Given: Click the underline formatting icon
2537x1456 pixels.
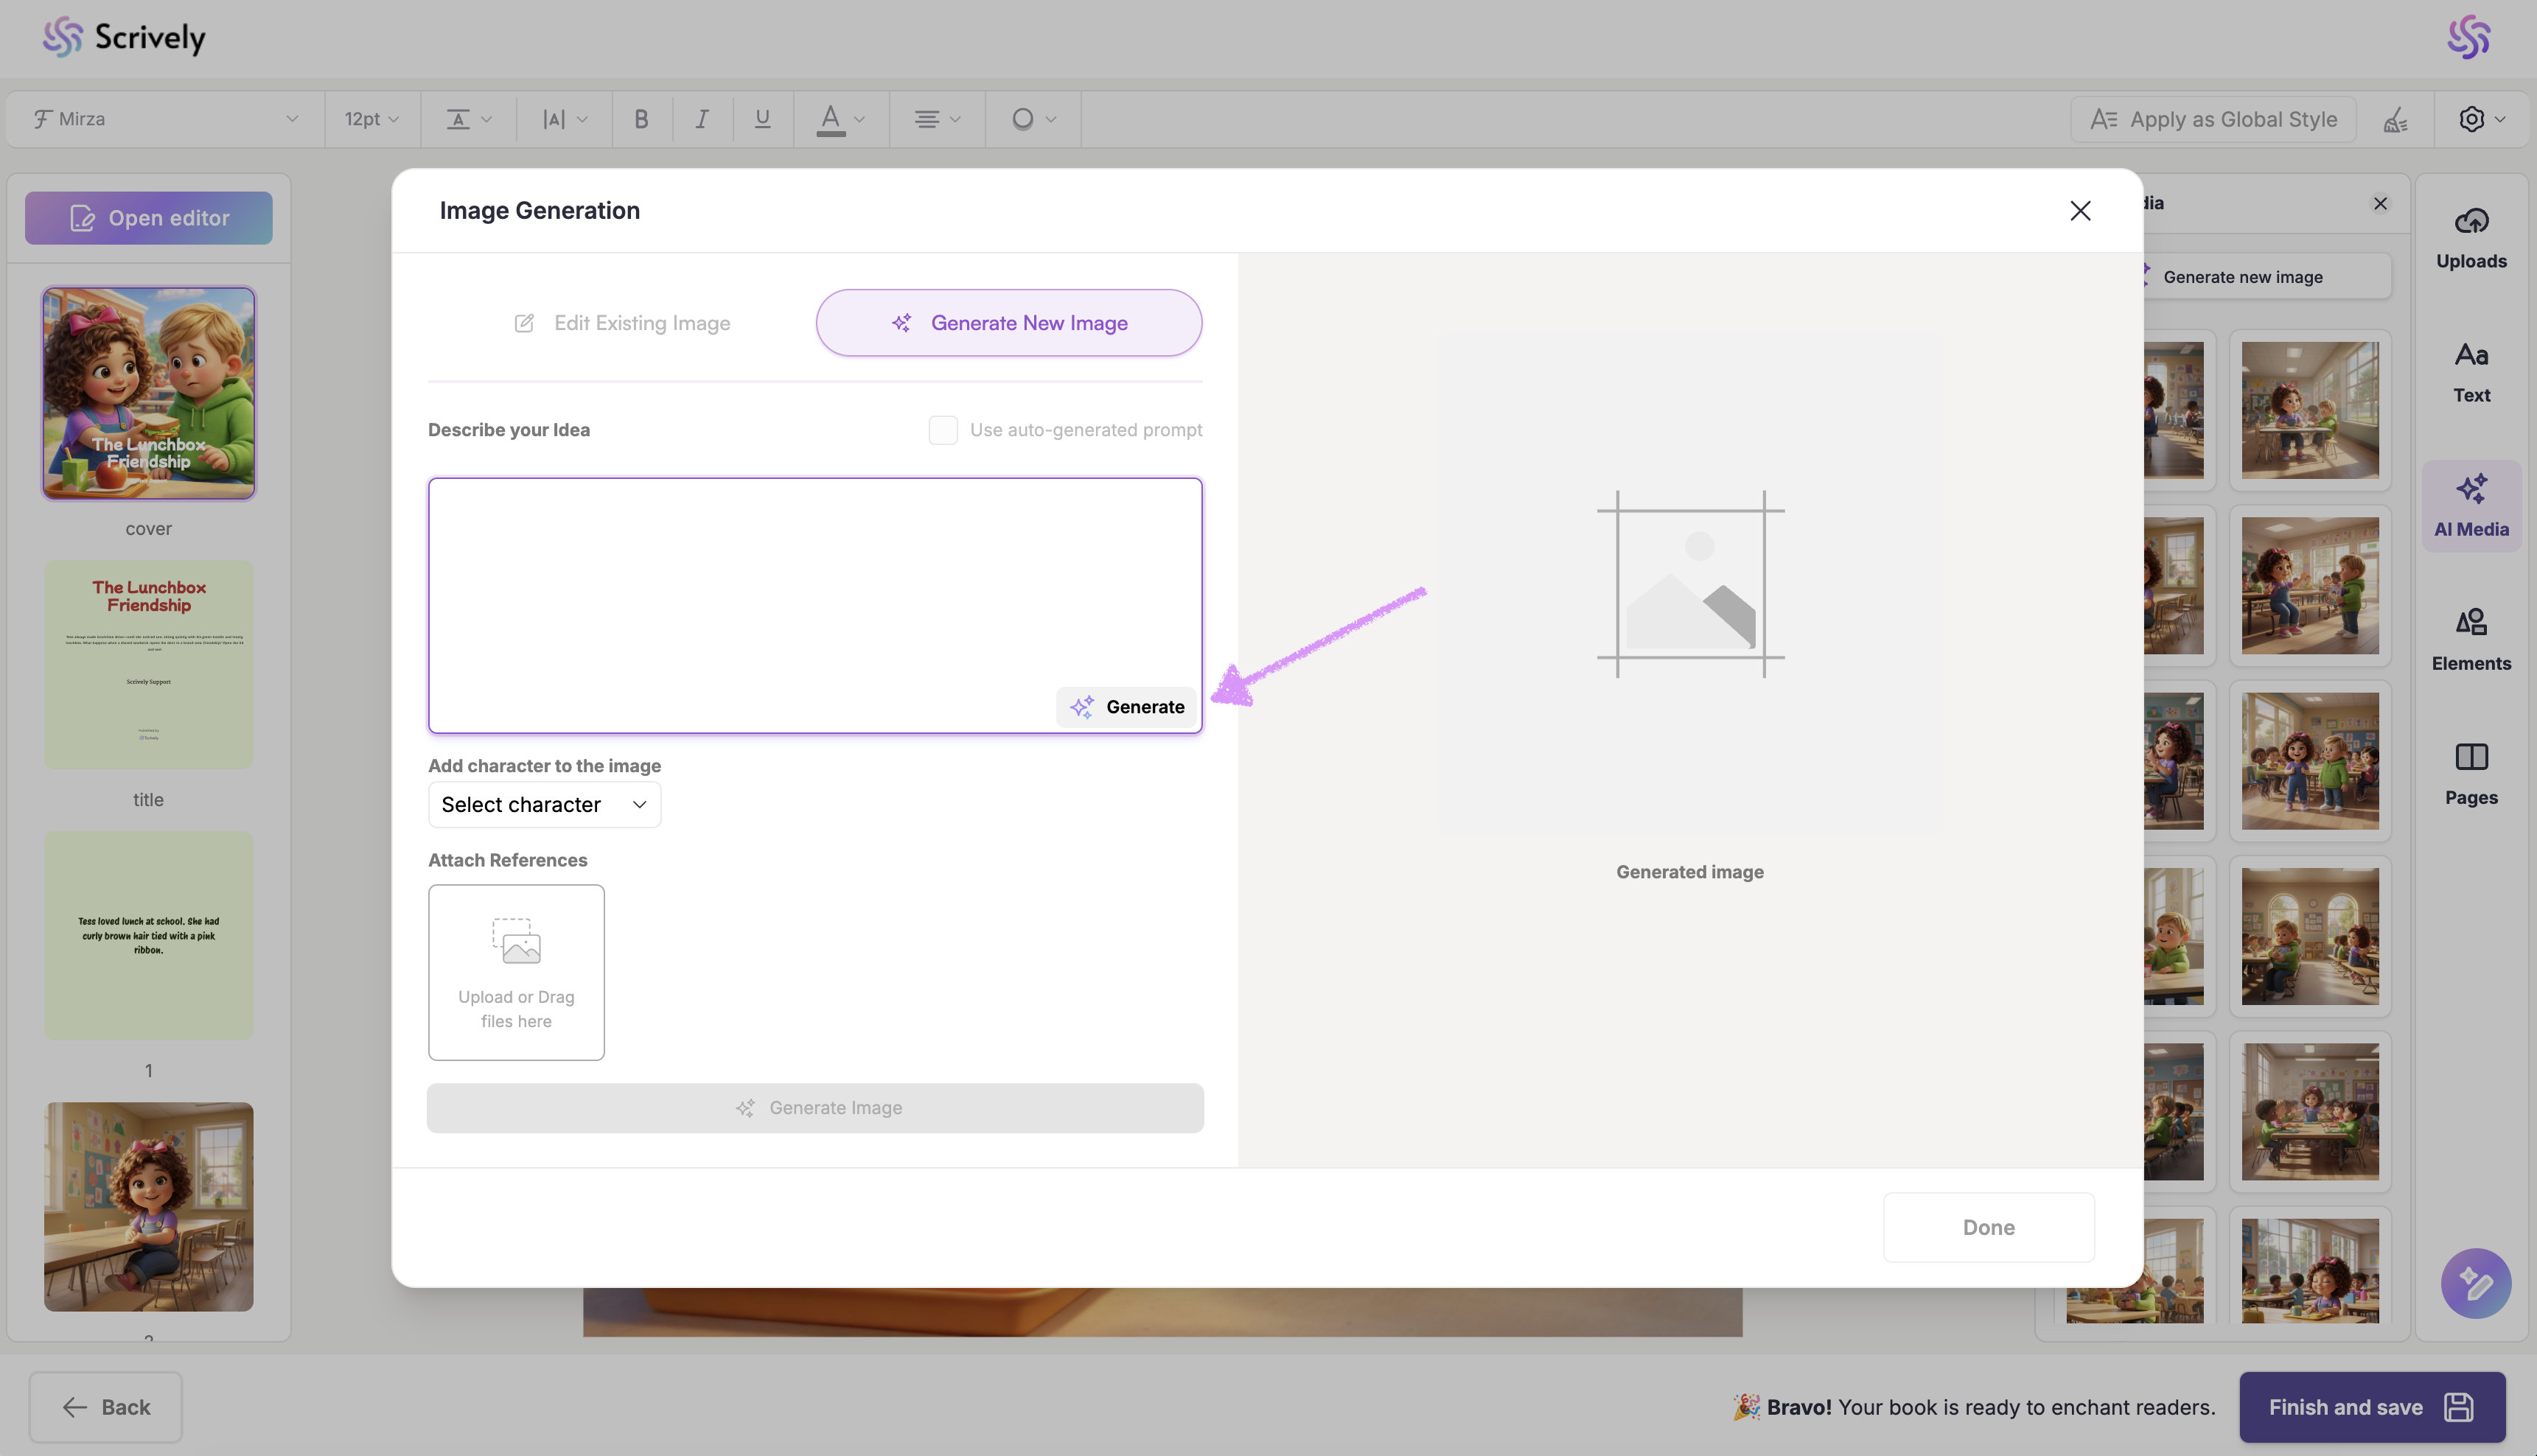Looking at the screenshot, I should [x=762, y=119].
